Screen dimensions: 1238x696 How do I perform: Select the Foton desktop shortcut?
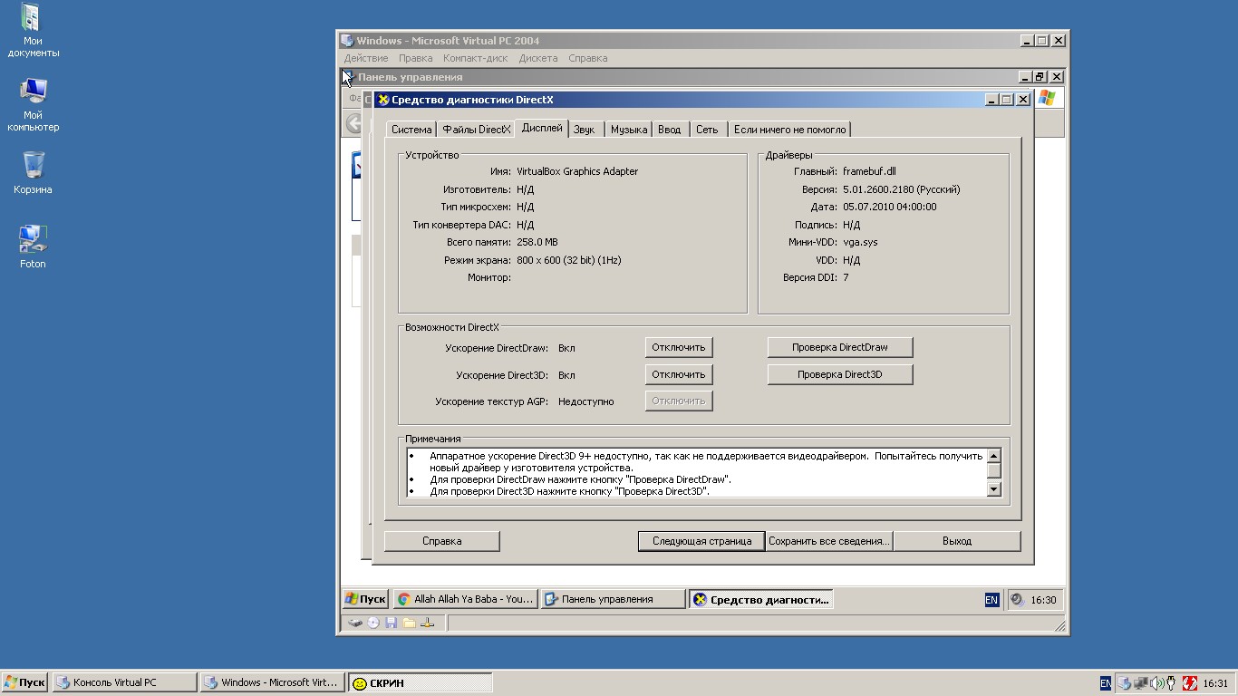point(33,246)
